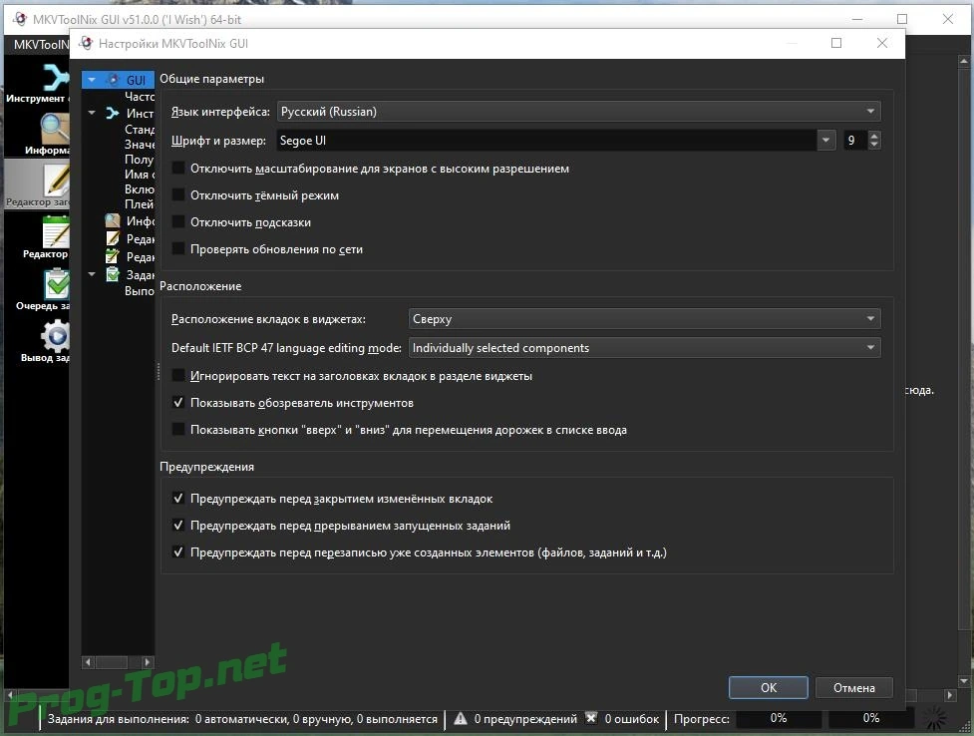
Task: Click the tree panel scrollbar left arrow
Action: [x=88, y=662]
